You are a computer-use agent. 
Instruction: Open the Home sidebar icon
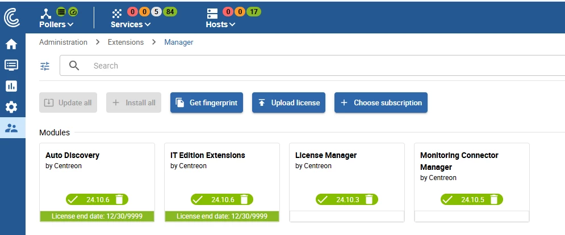click(x=11, y=44)
